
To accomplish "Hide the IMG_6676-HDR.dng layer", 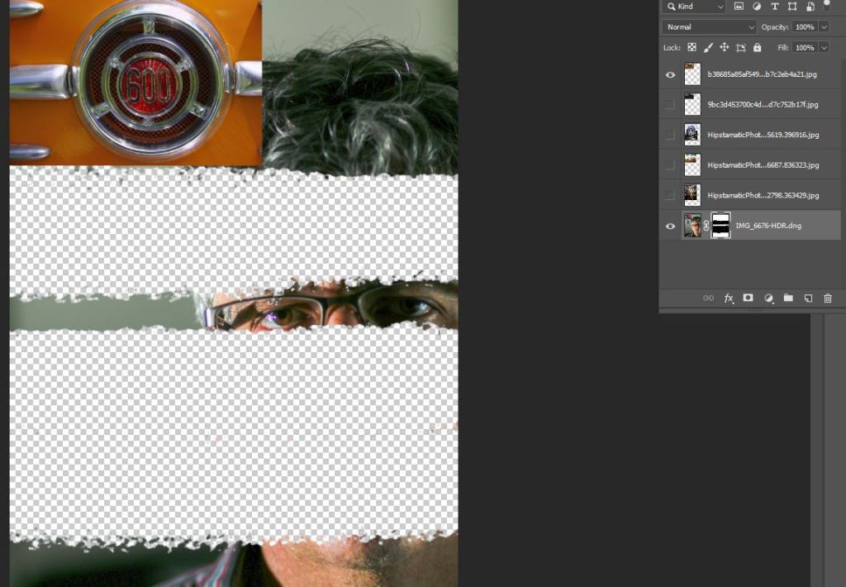I will (670, 226).
